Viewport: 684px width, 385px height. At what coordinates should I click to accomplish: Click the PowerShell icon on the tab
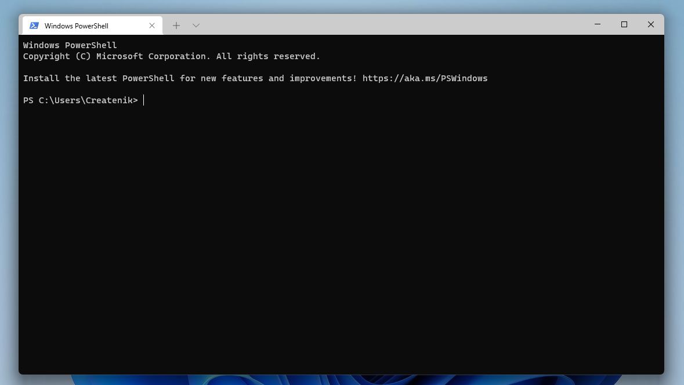pyautogui.click(x=34, y=25)
